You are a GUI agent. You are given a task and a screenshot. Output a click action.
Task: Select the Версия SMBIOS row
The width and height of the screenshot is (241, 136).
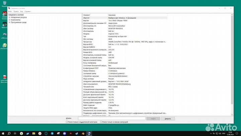(x=125, y=47)
